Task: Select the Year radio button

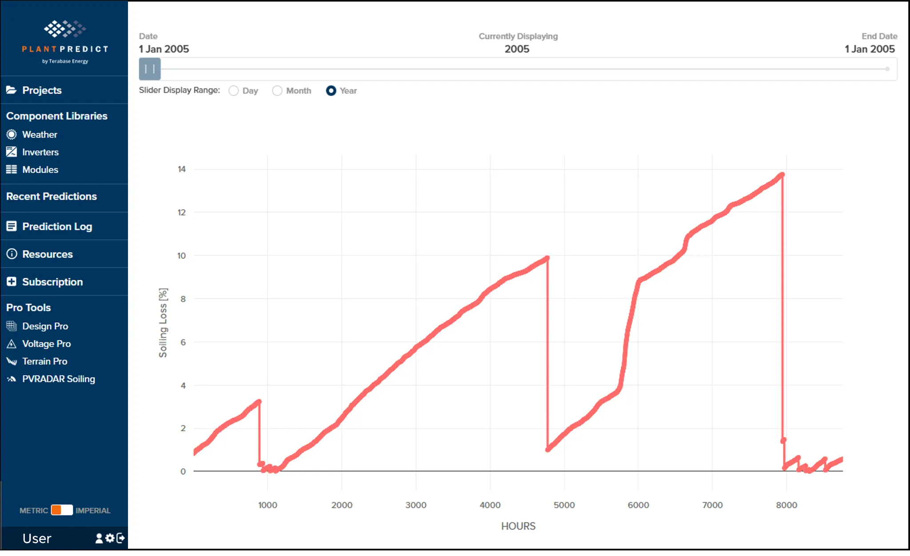Action: tap(331, 91)
